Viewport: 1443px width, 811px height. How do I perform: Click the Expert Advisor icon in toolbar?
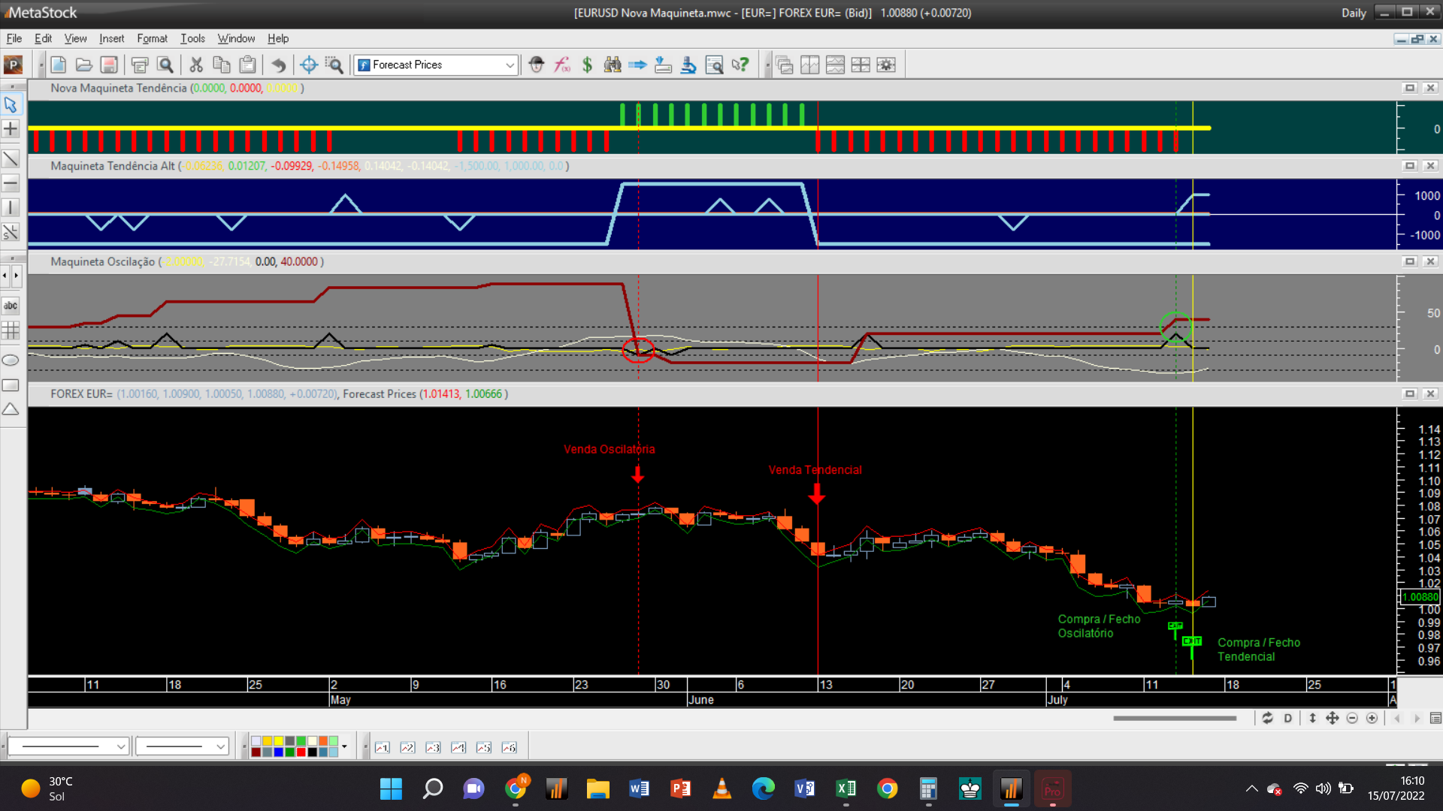click(536, 65)
